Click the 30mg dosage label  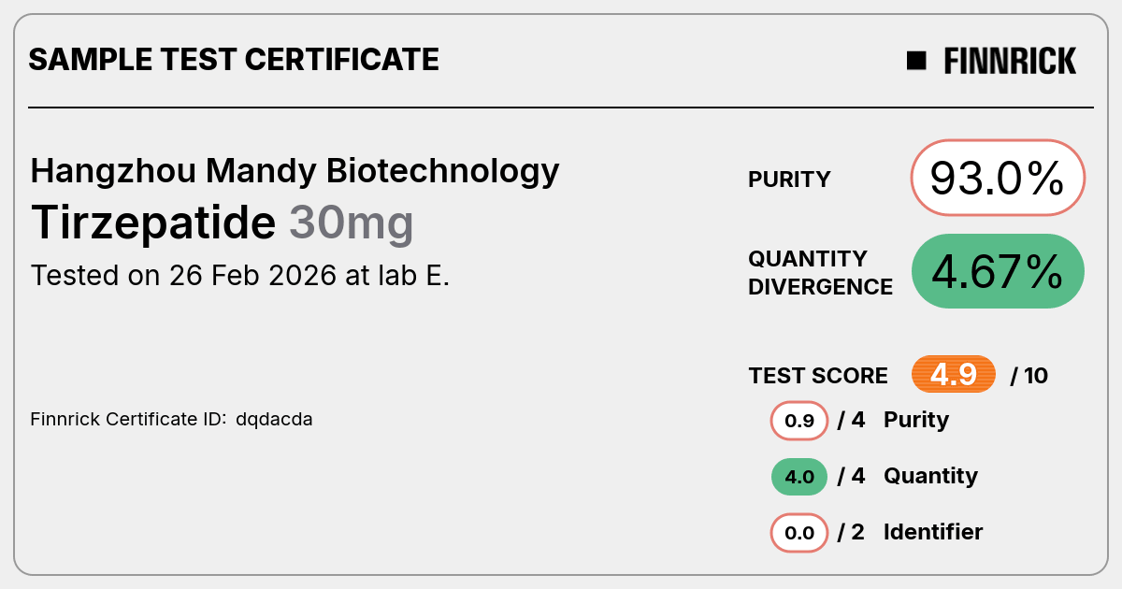pos(351,223)
